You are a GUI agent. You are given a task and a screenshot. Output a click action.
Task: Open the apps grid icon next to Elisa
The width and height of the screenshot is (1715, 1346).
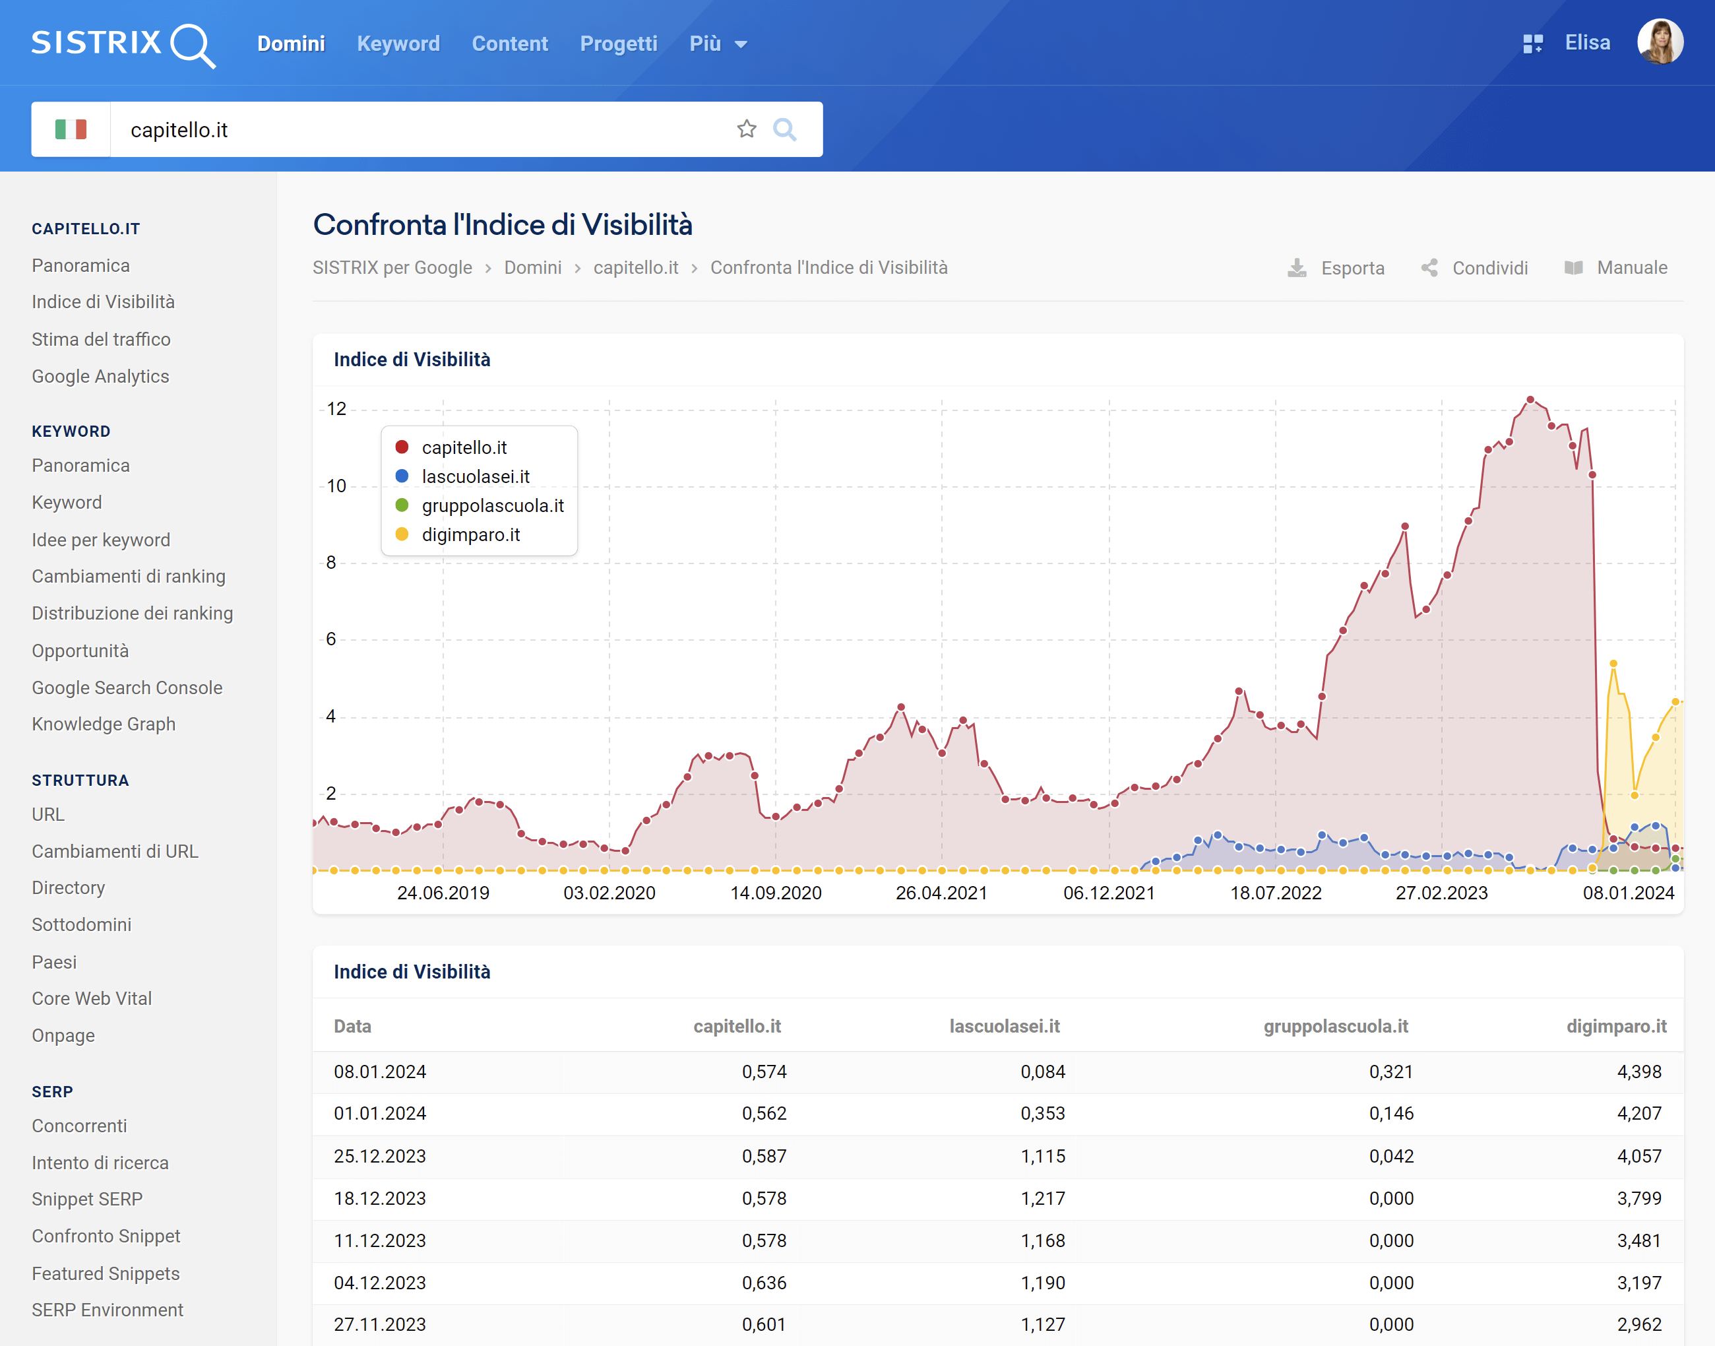click(x=1532, y=44)
